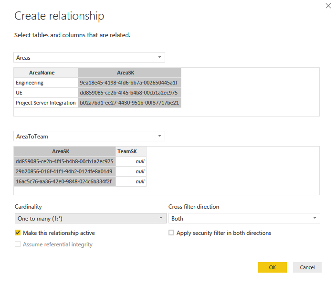The image size is (336, 286).
Task: Click dd859085 cell in the Areas table
Action: click(x=130, y=93)
